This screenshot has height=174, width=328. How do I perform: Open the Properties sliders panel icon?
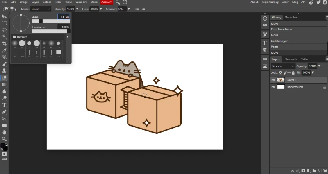point(265,26)
